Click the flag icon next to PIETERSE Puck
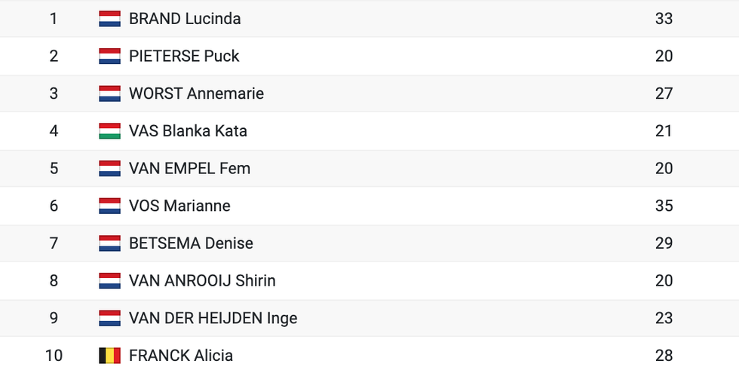The width and height of the screenshot is (739, 373). (x=110, y=56)
